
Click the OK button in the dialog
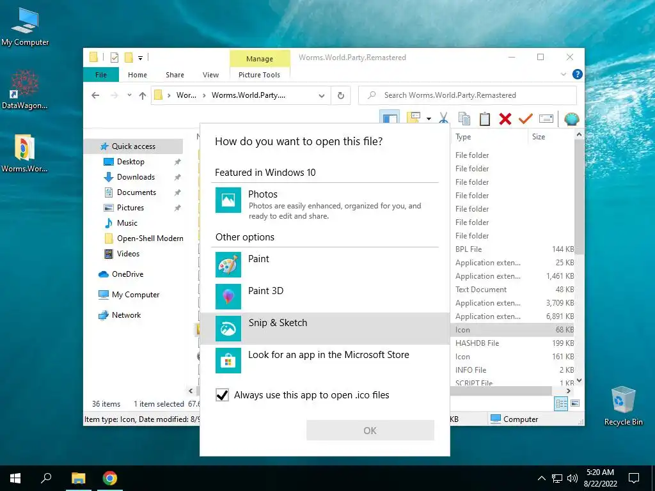point(370,430)
